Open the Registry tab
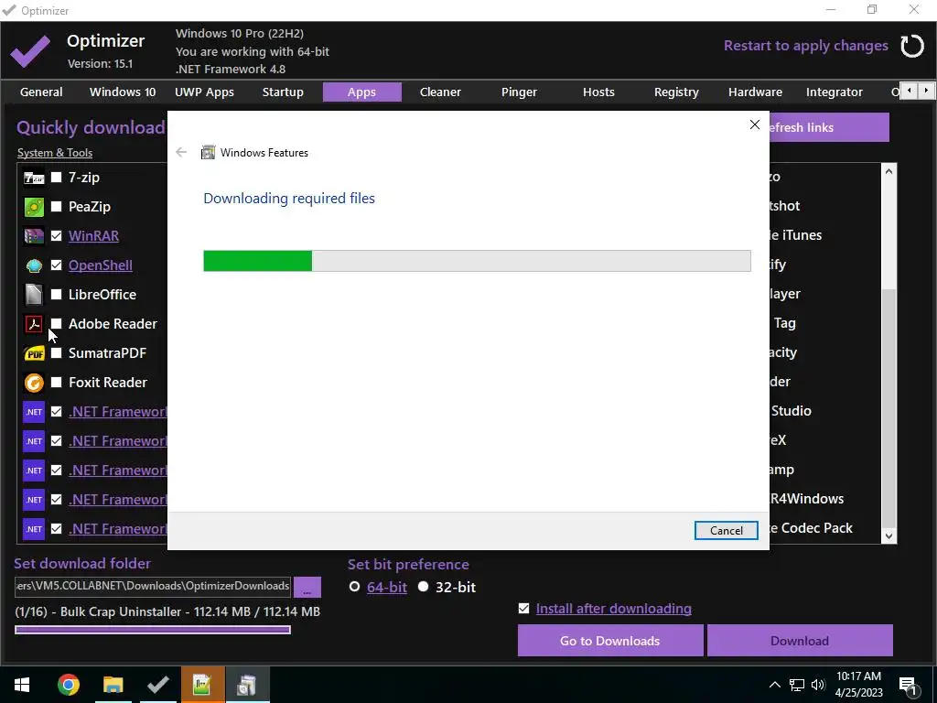 [676, 92]
